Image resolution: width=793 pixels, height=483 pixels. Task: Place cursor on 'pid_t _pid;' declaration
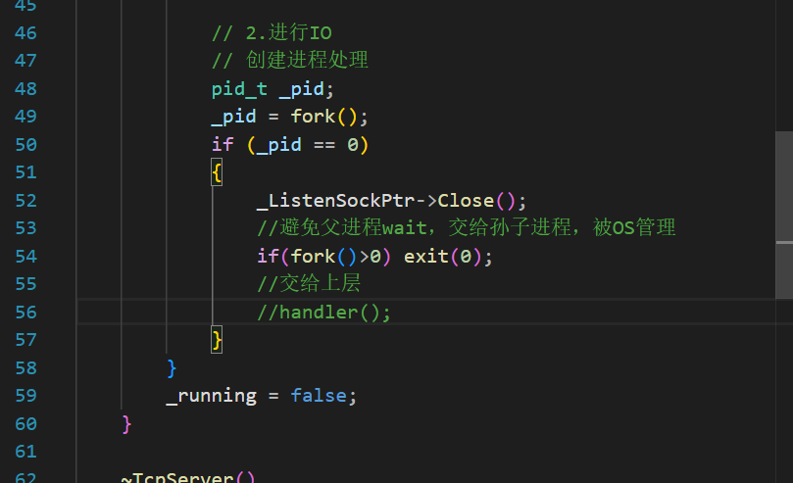coord(273,89)
